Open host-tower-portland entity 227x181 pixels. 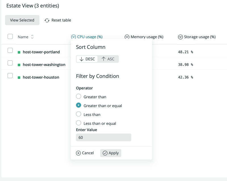(x=41, y=52)
